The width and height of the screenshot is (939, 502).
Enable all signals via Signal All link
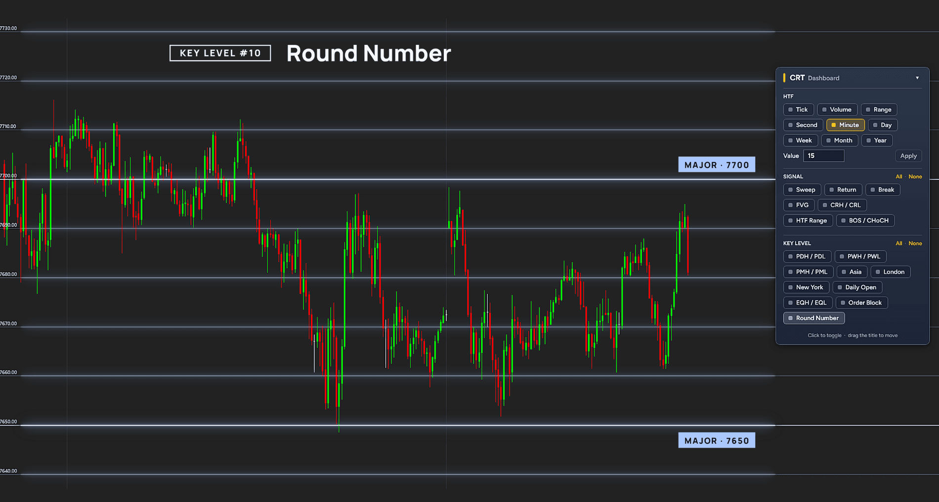[899, 177]
